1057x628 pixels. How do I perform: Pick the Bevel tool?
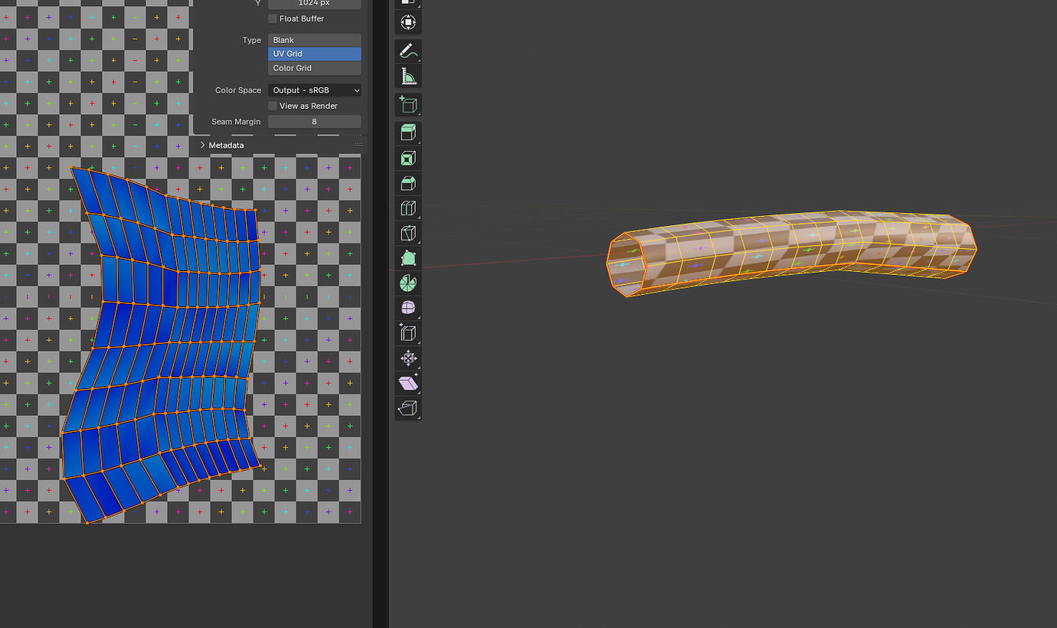click(x=408, y=183)
